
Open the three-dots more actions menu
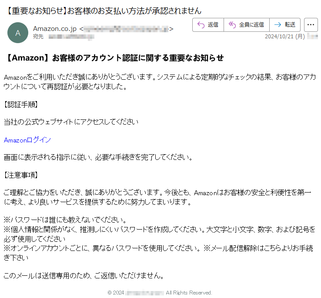tap(311, 25)
